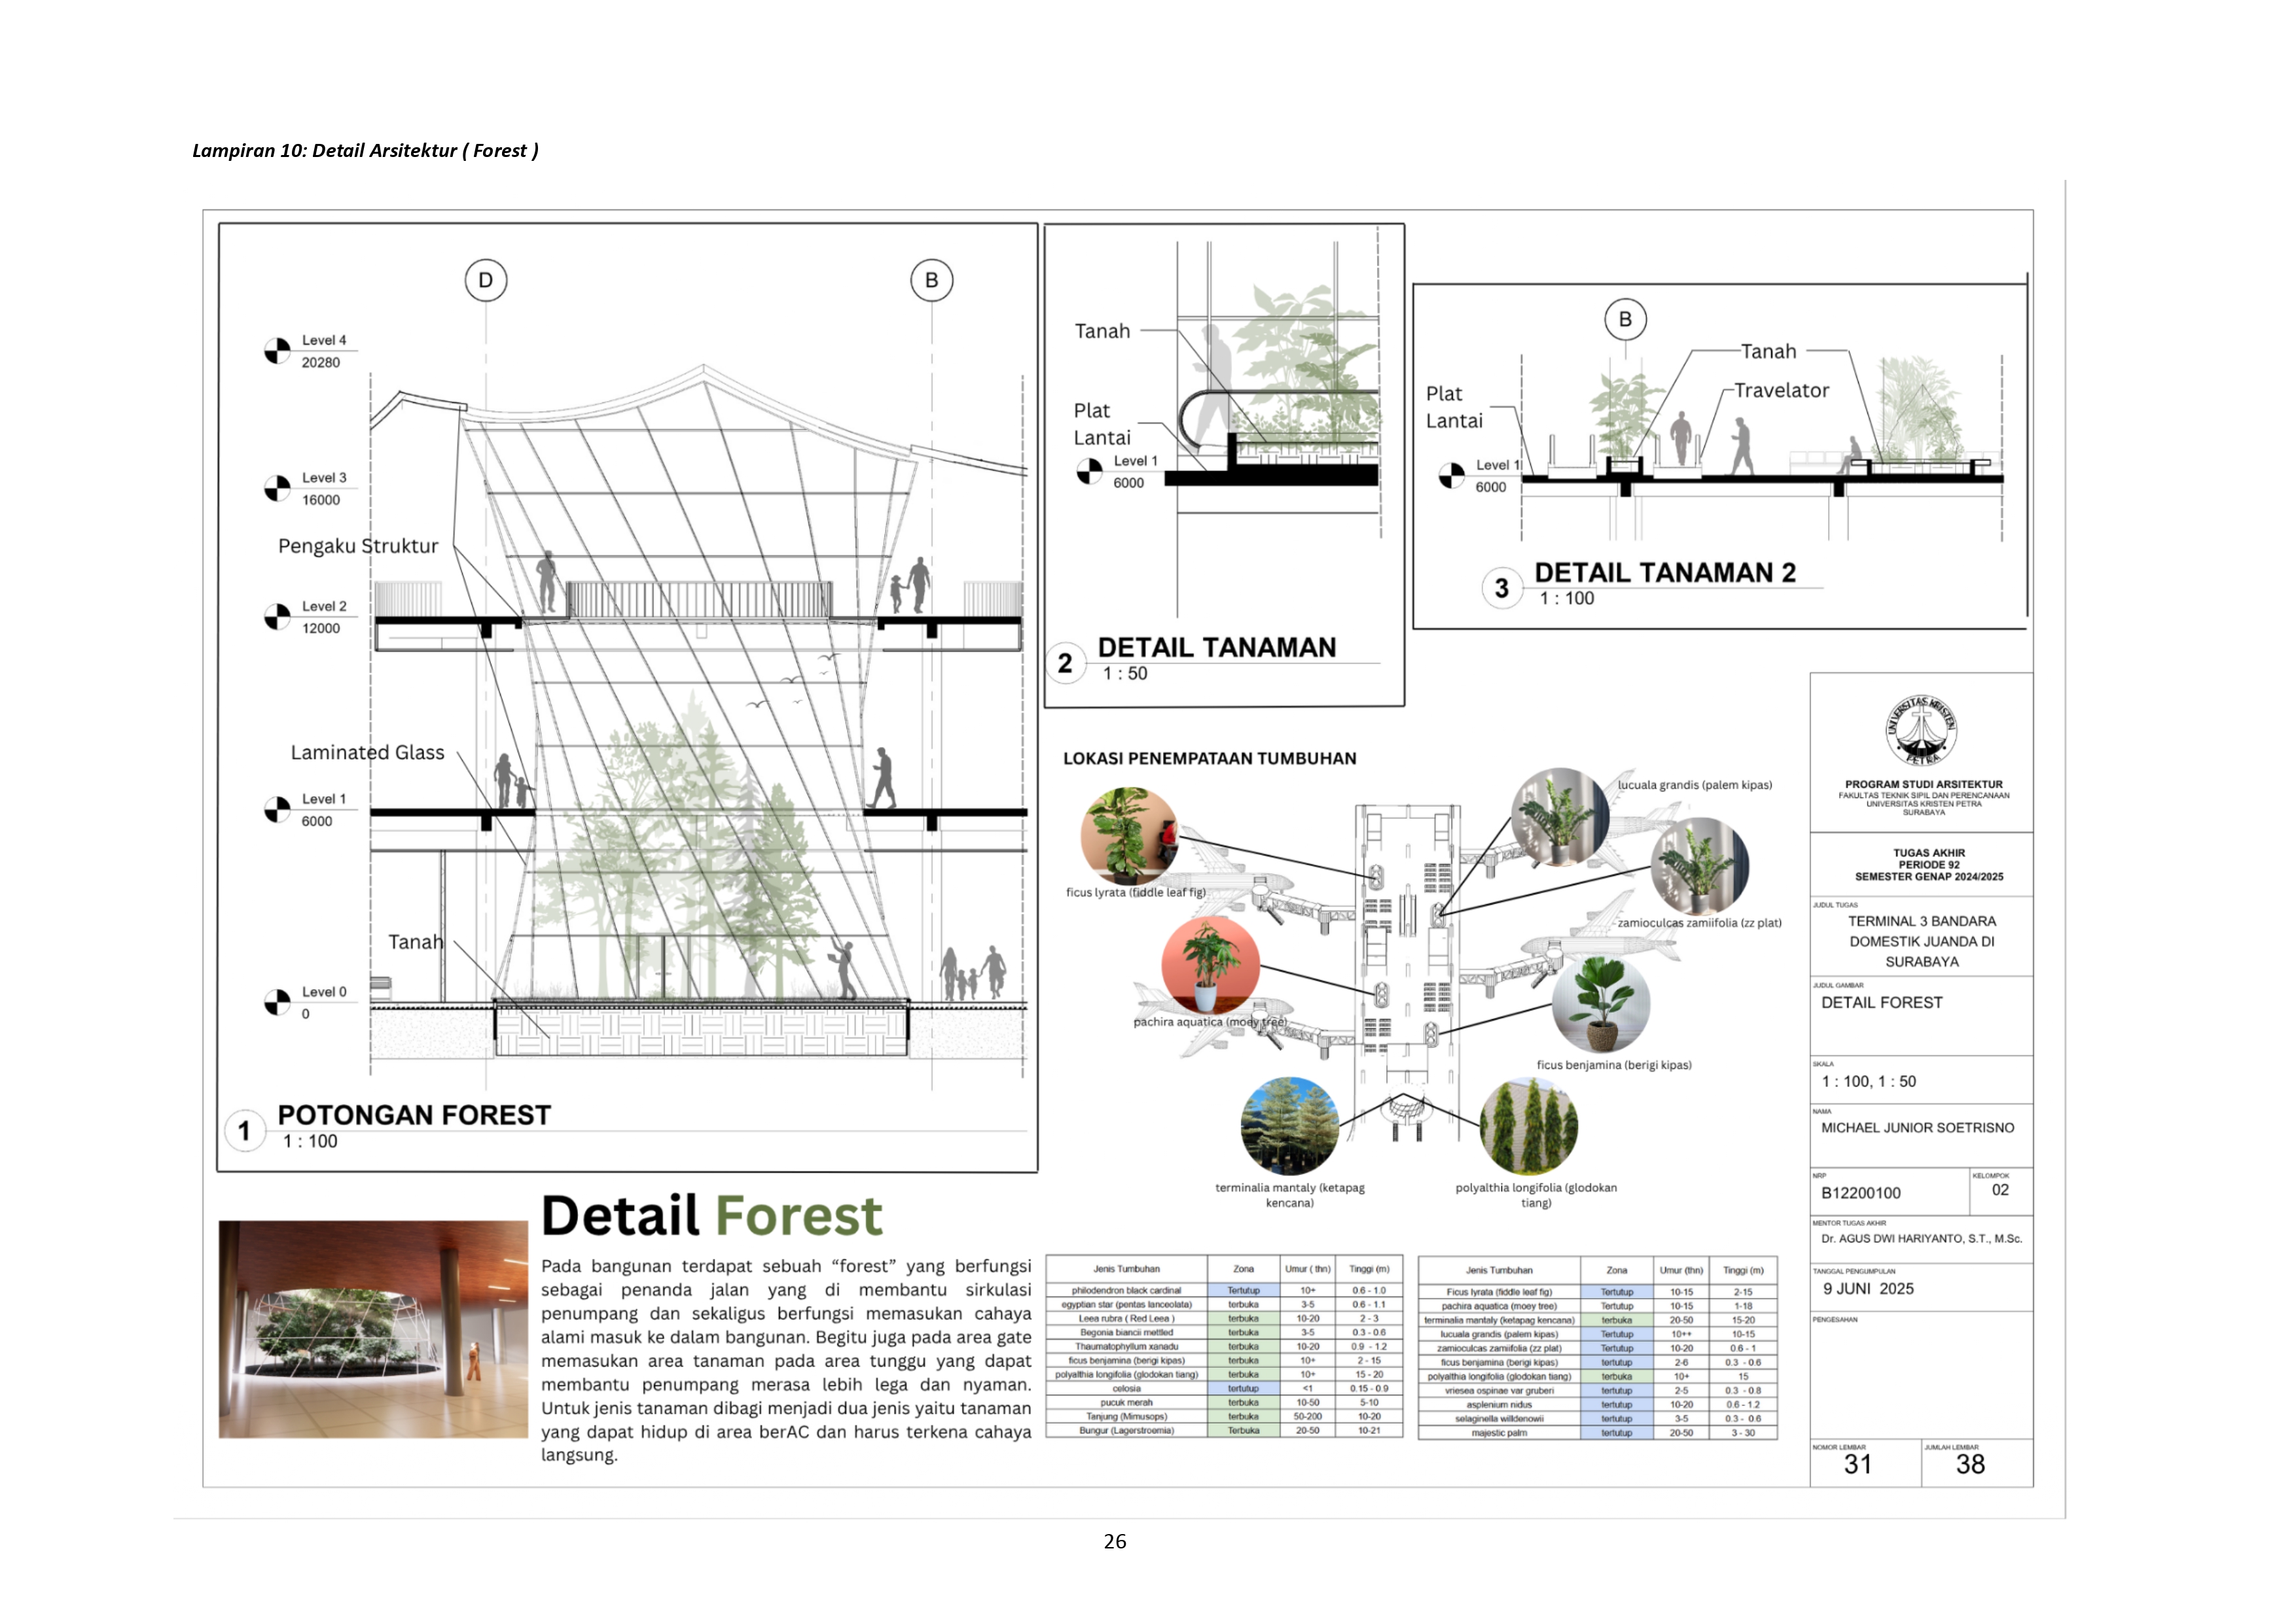Viewport: 2296px width, 1623px height.
Task: Click view number 1 circle beside Potongan Forest
Action: click(x=244, y=1131)
